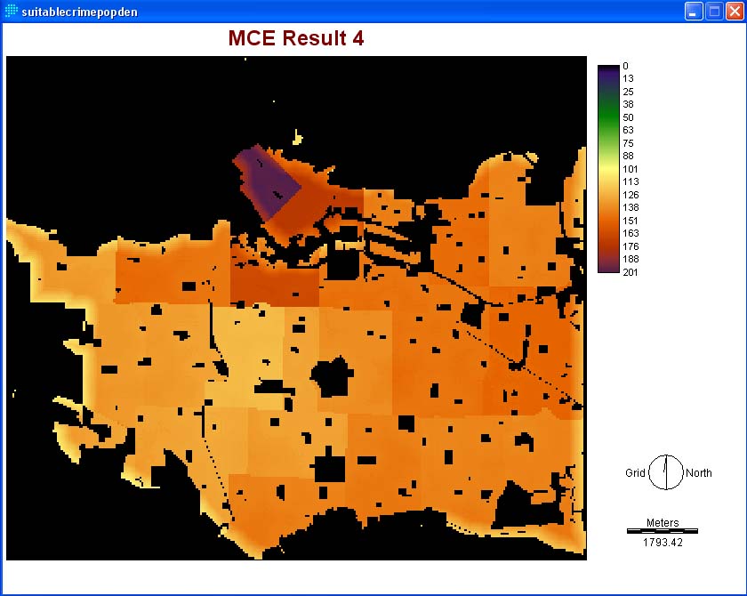
Task: Click the legend value 0
Action: [625, 66]
